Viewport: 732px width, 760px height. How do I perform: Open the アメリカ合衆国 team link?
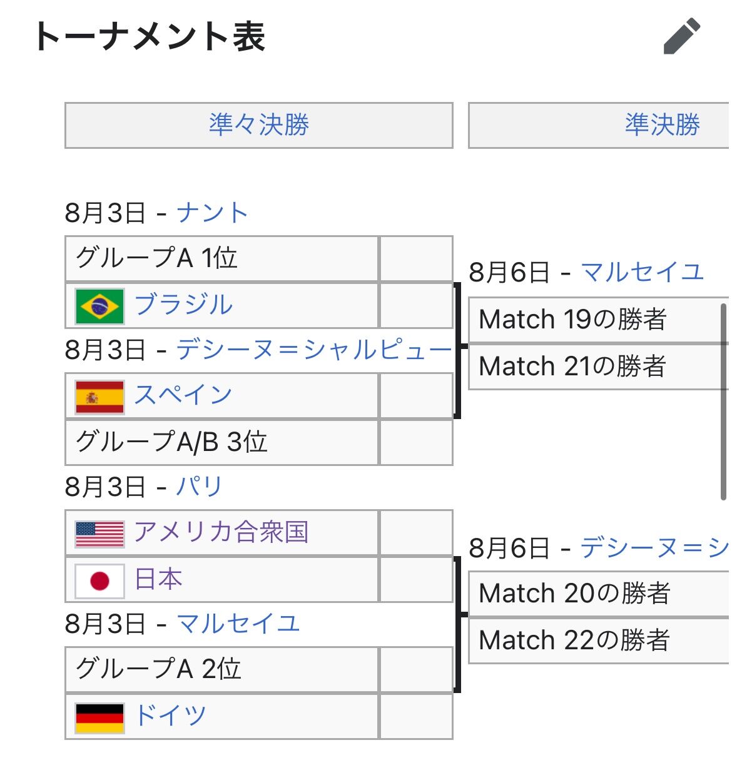(x=221, y=532)
